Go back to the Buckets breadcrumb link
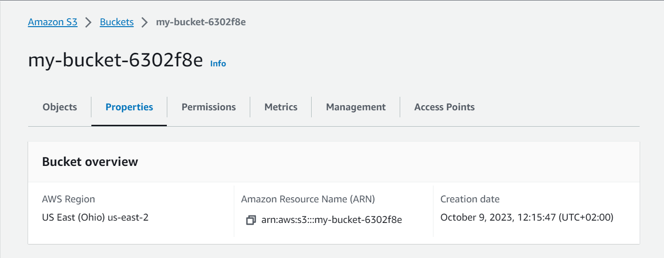 117,22
